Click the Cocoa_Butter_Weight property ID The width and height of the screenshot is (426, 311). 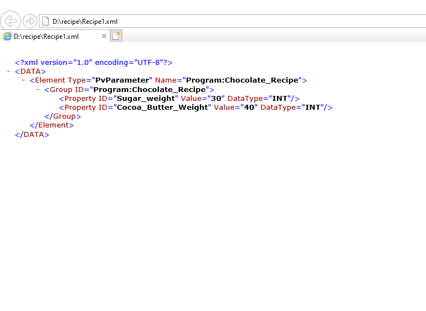click(x=162, y=108)
